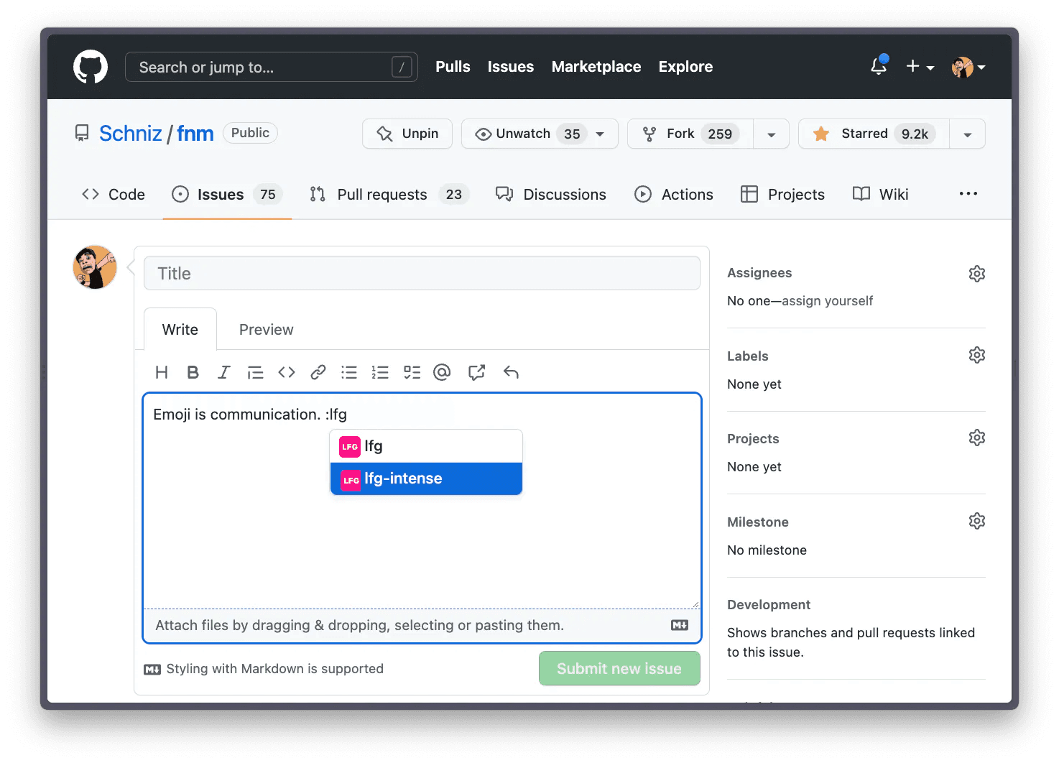Toggle bold text formatting

pyautogui.click(x=193, y=372)
